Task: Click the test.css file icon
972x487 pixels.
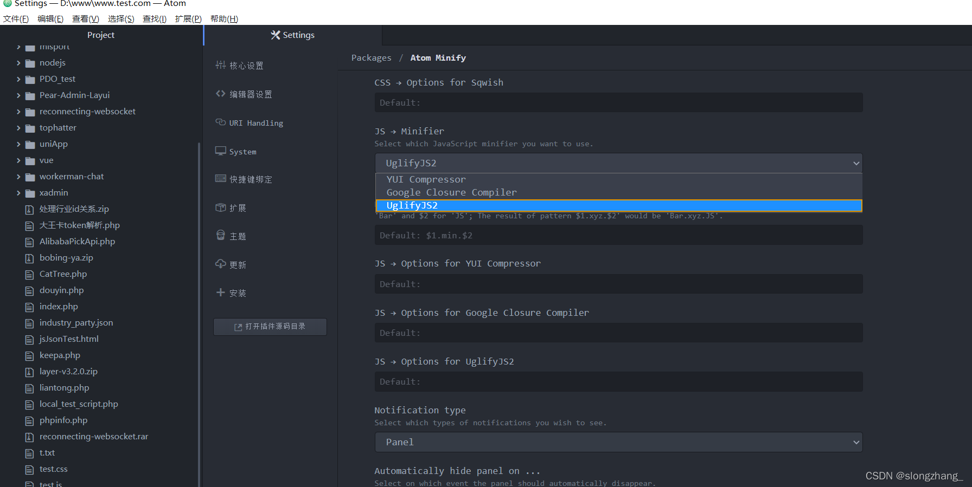Action: (30, 470)
